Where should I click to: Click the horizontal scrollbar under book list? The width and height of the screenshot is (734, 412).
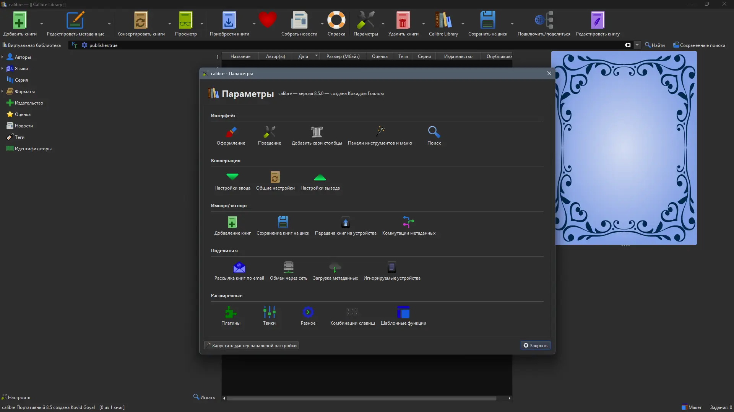(361, 398)
